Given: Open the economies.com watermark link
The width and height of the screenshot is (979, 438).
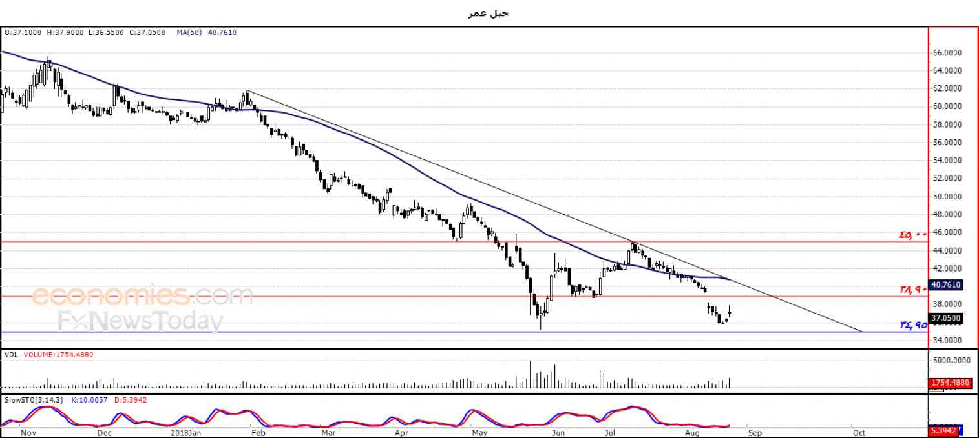Looking at the screenshot, I should click(142, 296).
